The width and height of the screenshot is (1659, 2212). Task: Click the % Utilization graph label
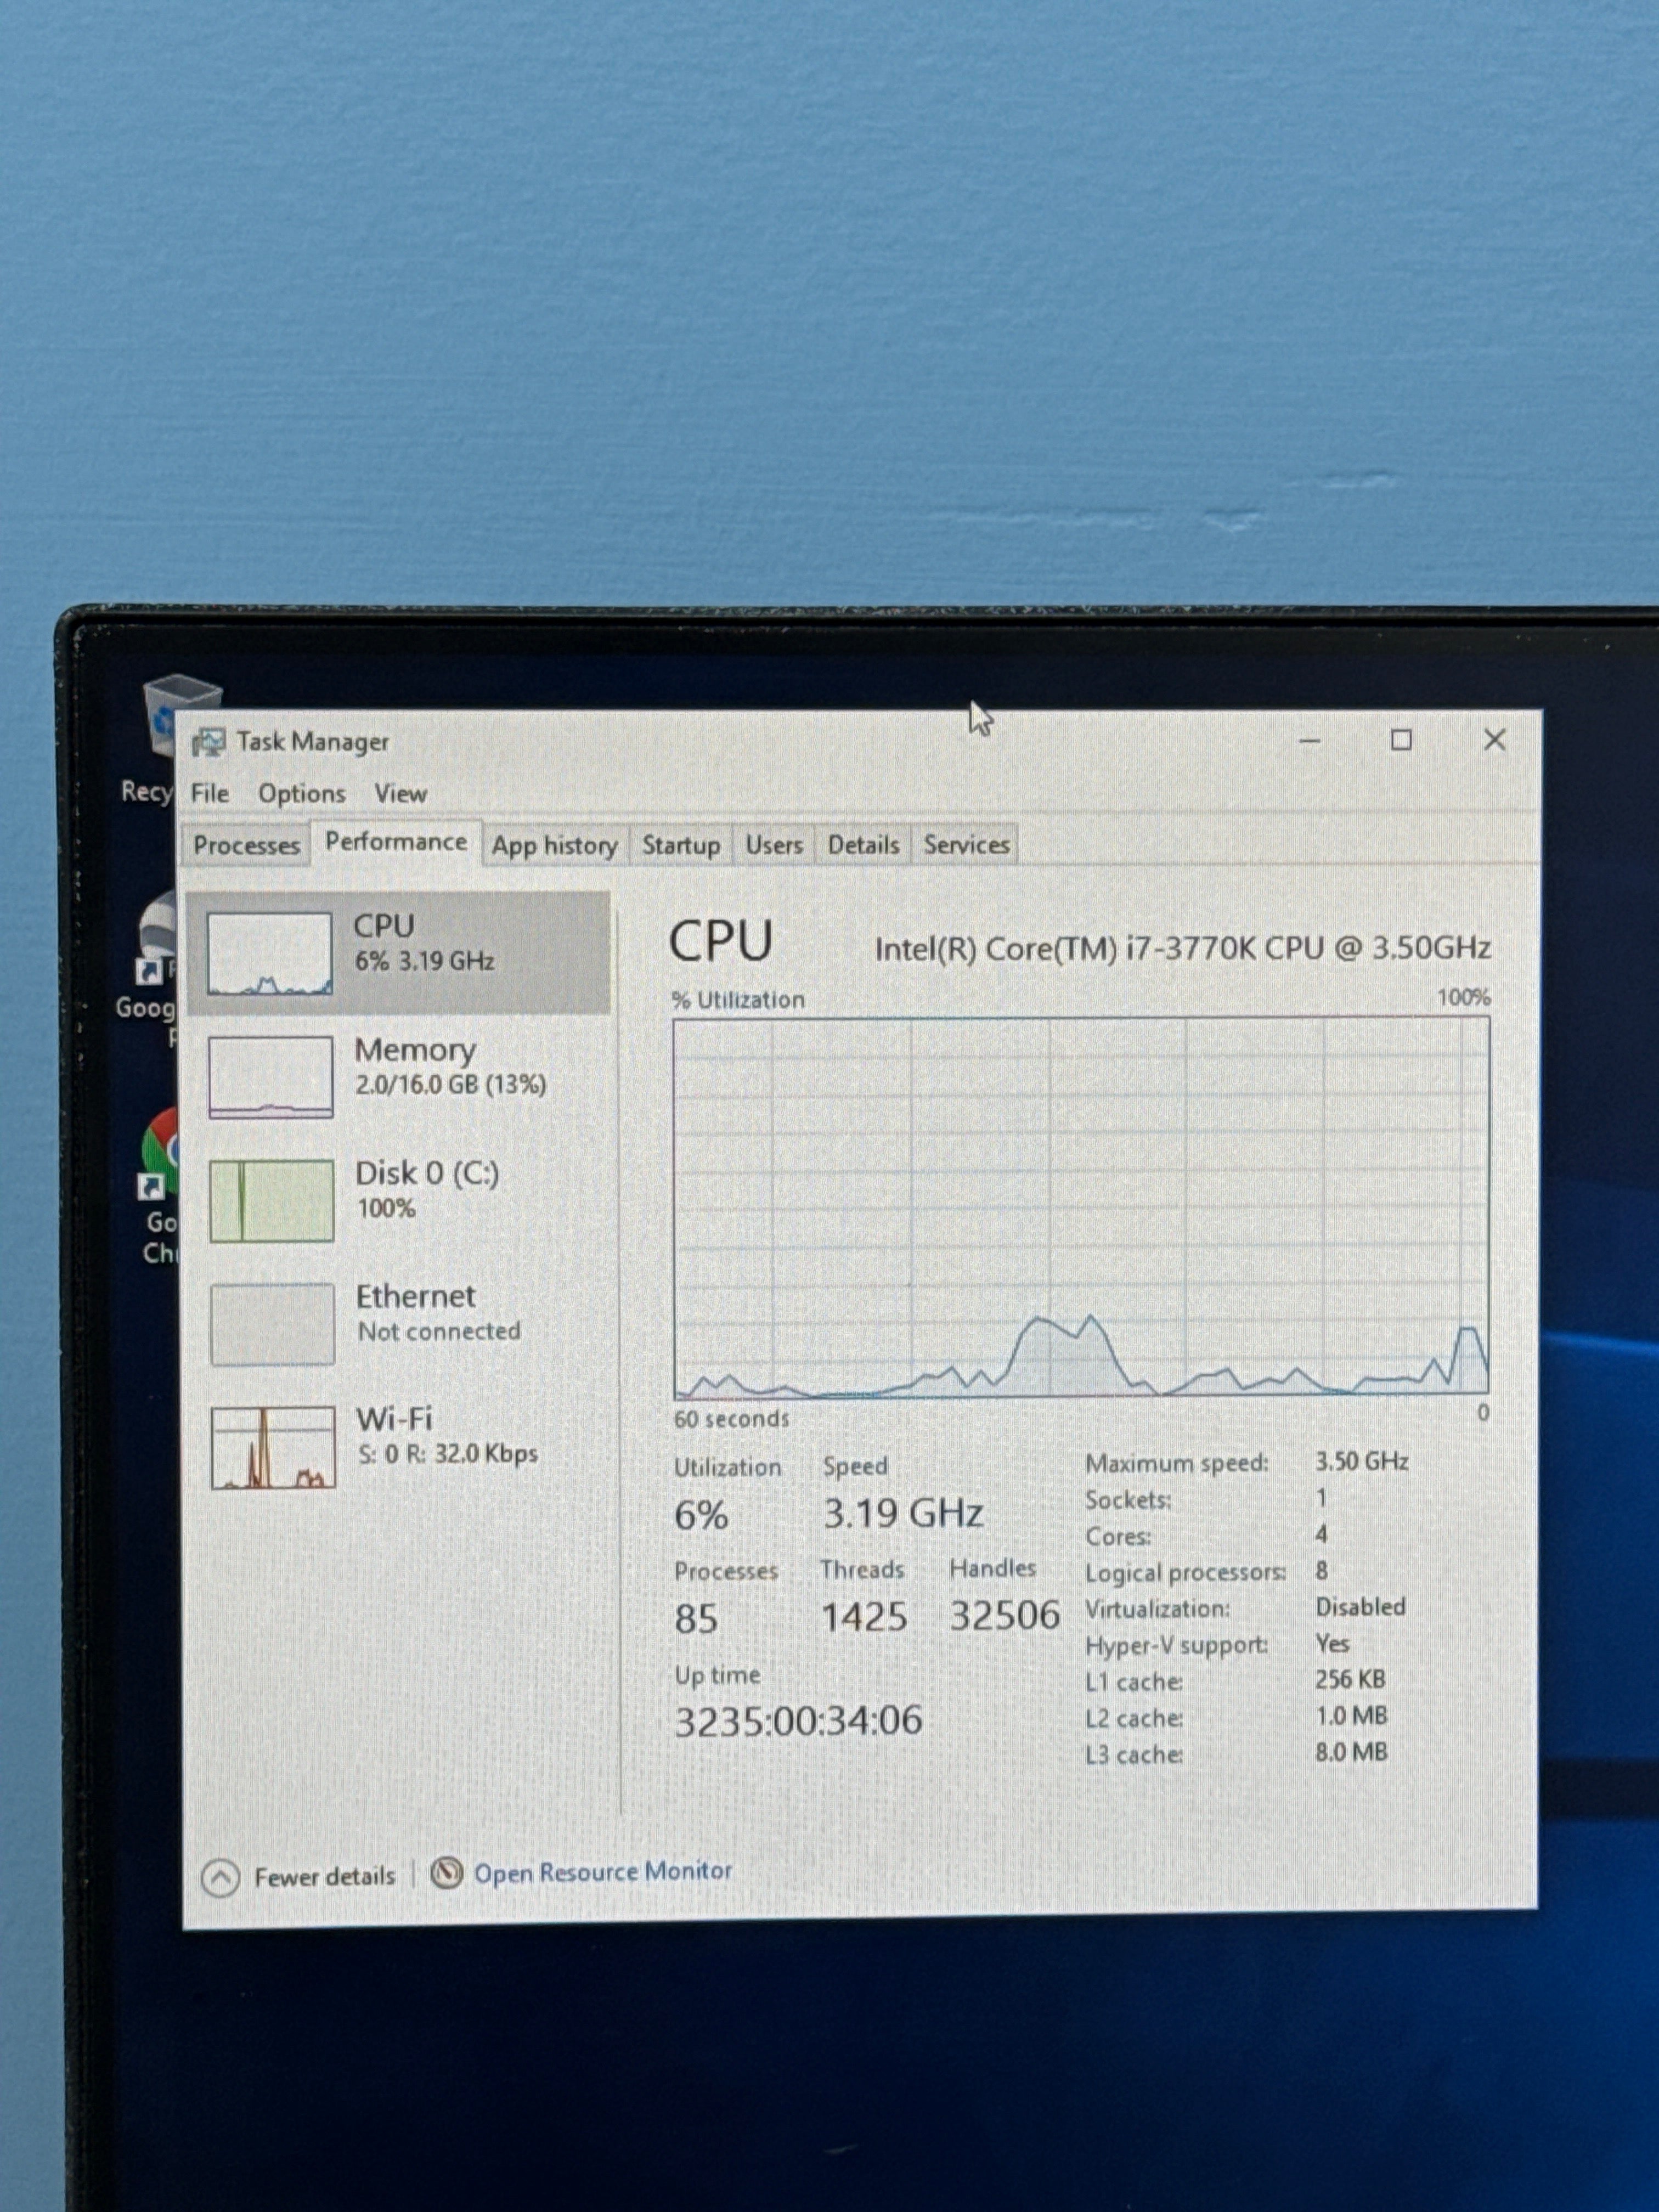738,1000
